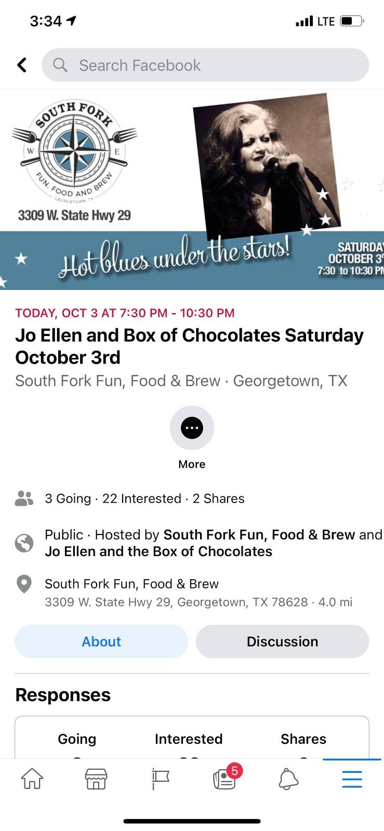View the Going responses column
The height and width of the screenshot is (831, 384).
pos(77,739)
